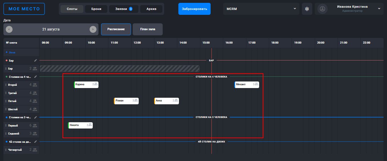Click the 12:00 time column header
The width and height of the screenshot is (387, 161).
click(x=137, y=43)
